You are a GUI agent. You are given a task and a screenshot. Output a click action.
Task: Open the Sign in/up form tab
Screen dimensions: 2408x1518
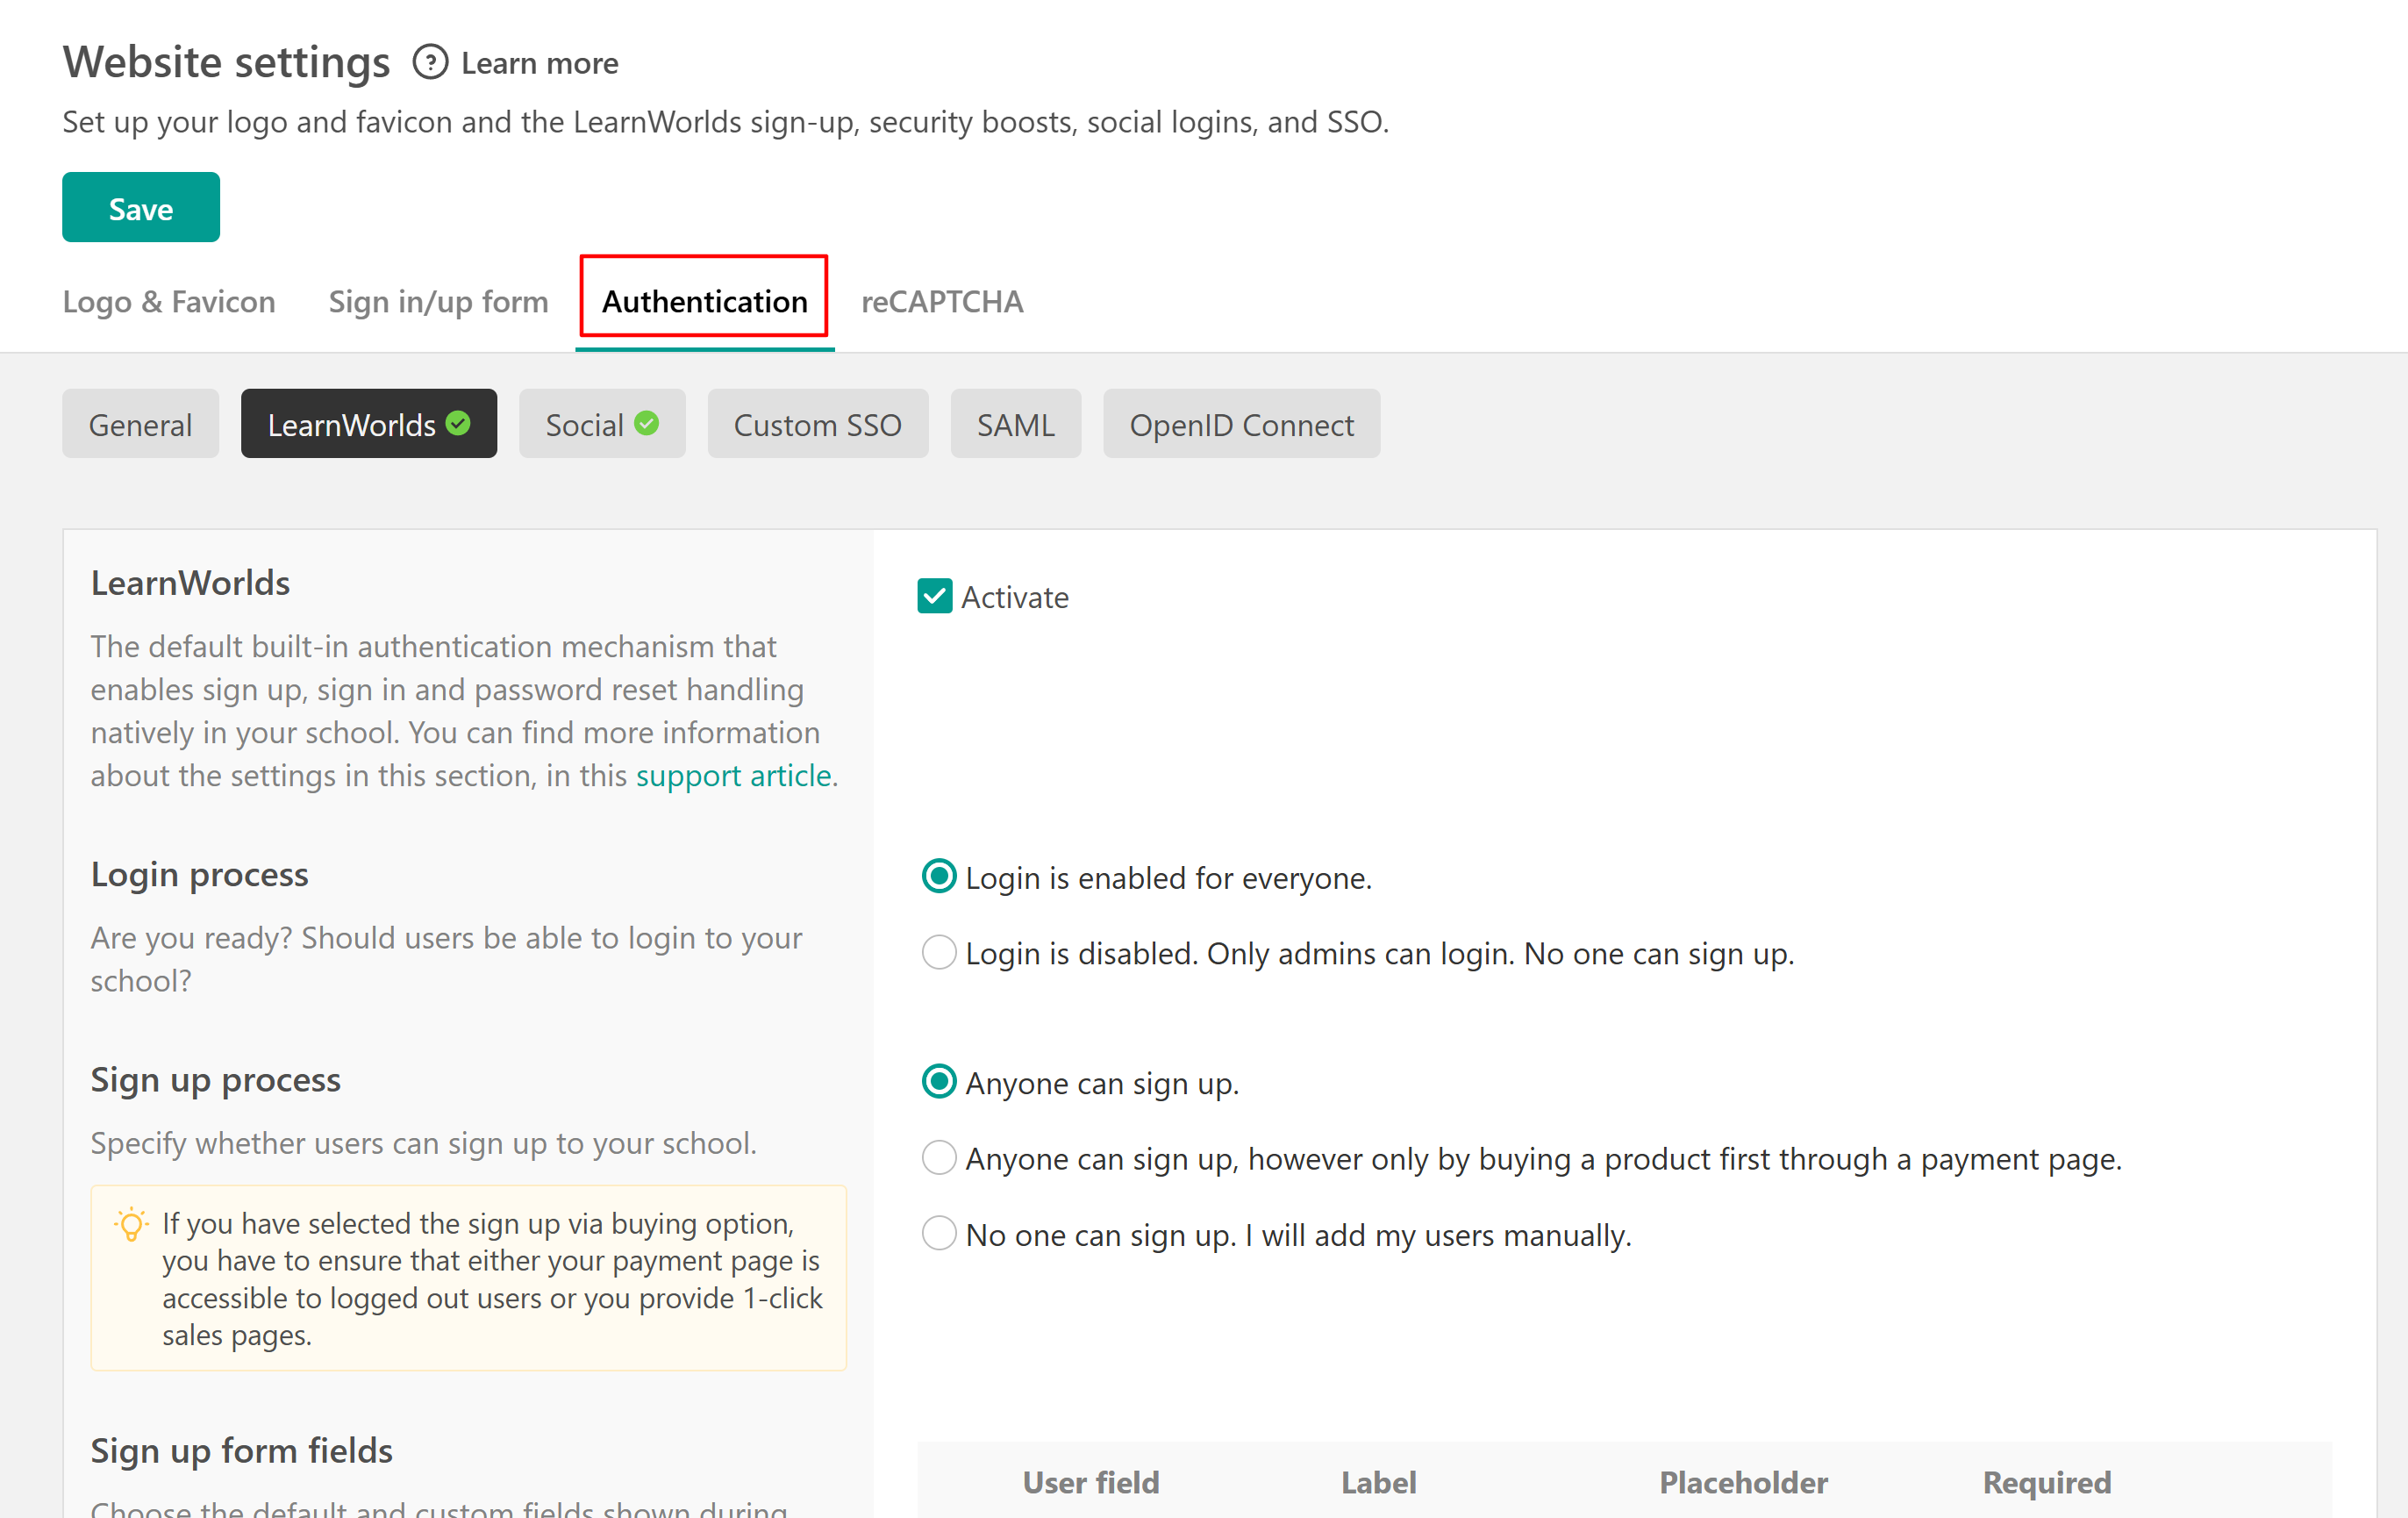tap(438, 301)
